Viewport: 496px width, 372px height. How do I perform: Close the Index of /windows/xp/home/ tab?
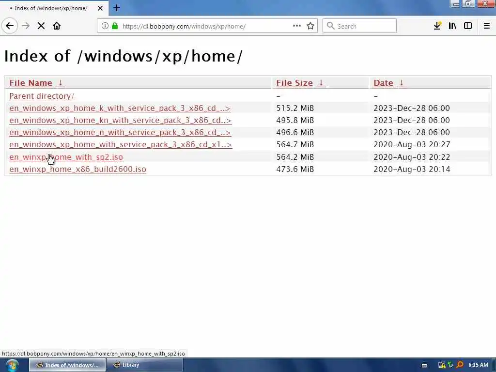(100, 8)
